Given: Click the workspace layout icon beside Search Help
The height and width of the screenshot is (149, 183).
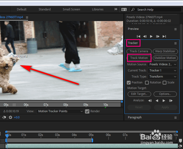Looking at the screenshot, I should 124,10.
